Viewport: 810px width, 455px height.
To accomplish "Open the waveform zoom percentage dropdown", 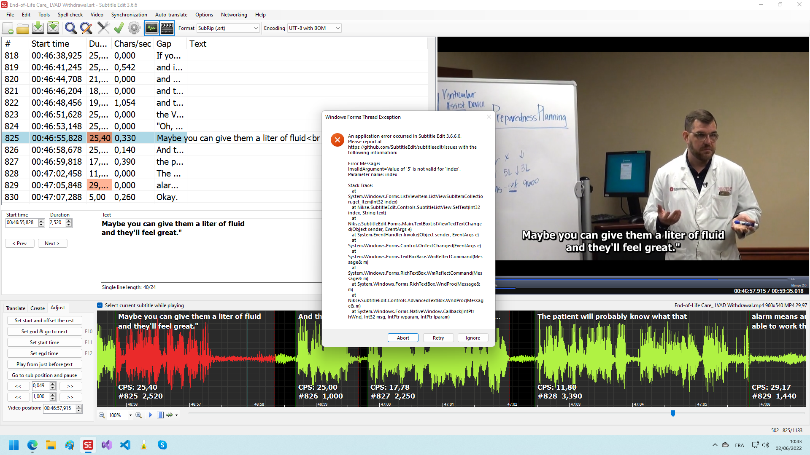I will pyautogui.click(x=130, y=415).
